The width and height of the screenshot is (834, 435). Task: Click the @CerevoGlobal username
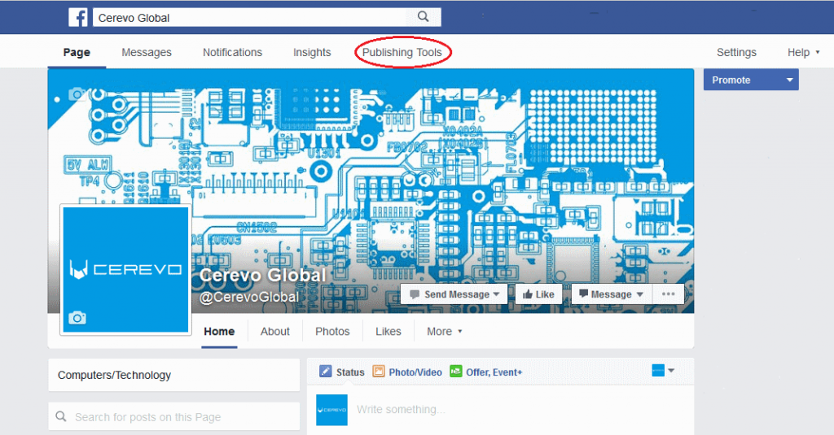tap(249, 297)
